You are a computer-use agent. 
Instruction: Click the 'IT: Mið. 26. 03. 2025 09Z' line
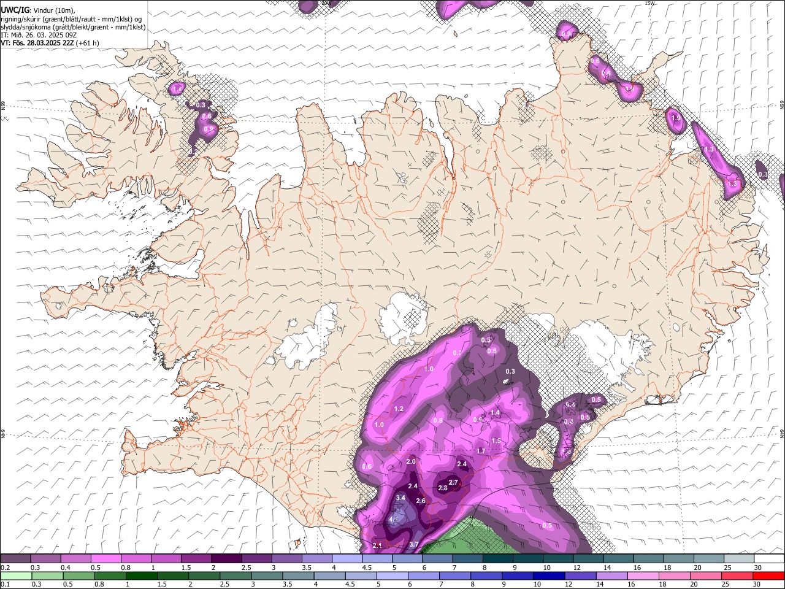click(38, 35)
